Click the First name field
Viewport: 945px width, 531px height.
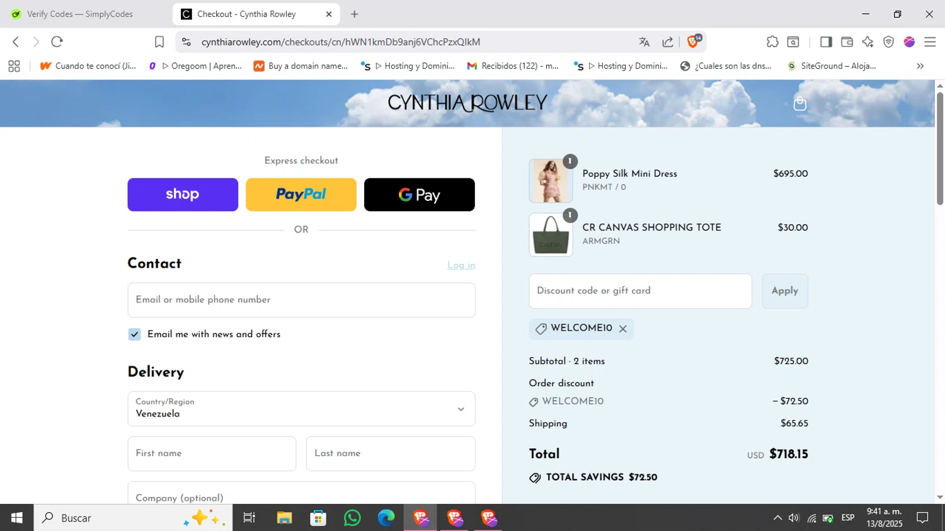click(x=212, y=454)
